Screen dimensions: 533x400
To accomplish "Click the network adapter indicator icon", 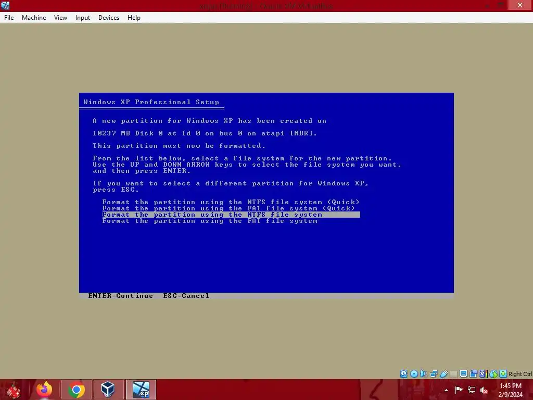I will pyautogui.click(x=434, y=374).
